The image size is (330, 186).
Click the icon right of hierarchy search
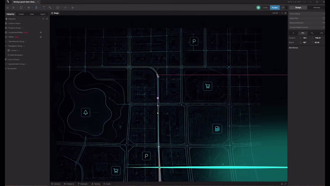(x=47, y=19)
